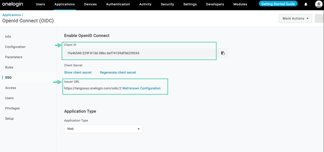Open the user profile avatar menu
Viewport: 324px width, 152px height.
point(319,4)
